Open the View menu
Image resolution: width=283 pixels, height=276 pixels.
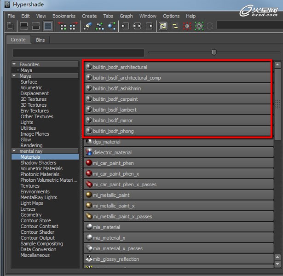pyautogui.click(x=41, y=16)
